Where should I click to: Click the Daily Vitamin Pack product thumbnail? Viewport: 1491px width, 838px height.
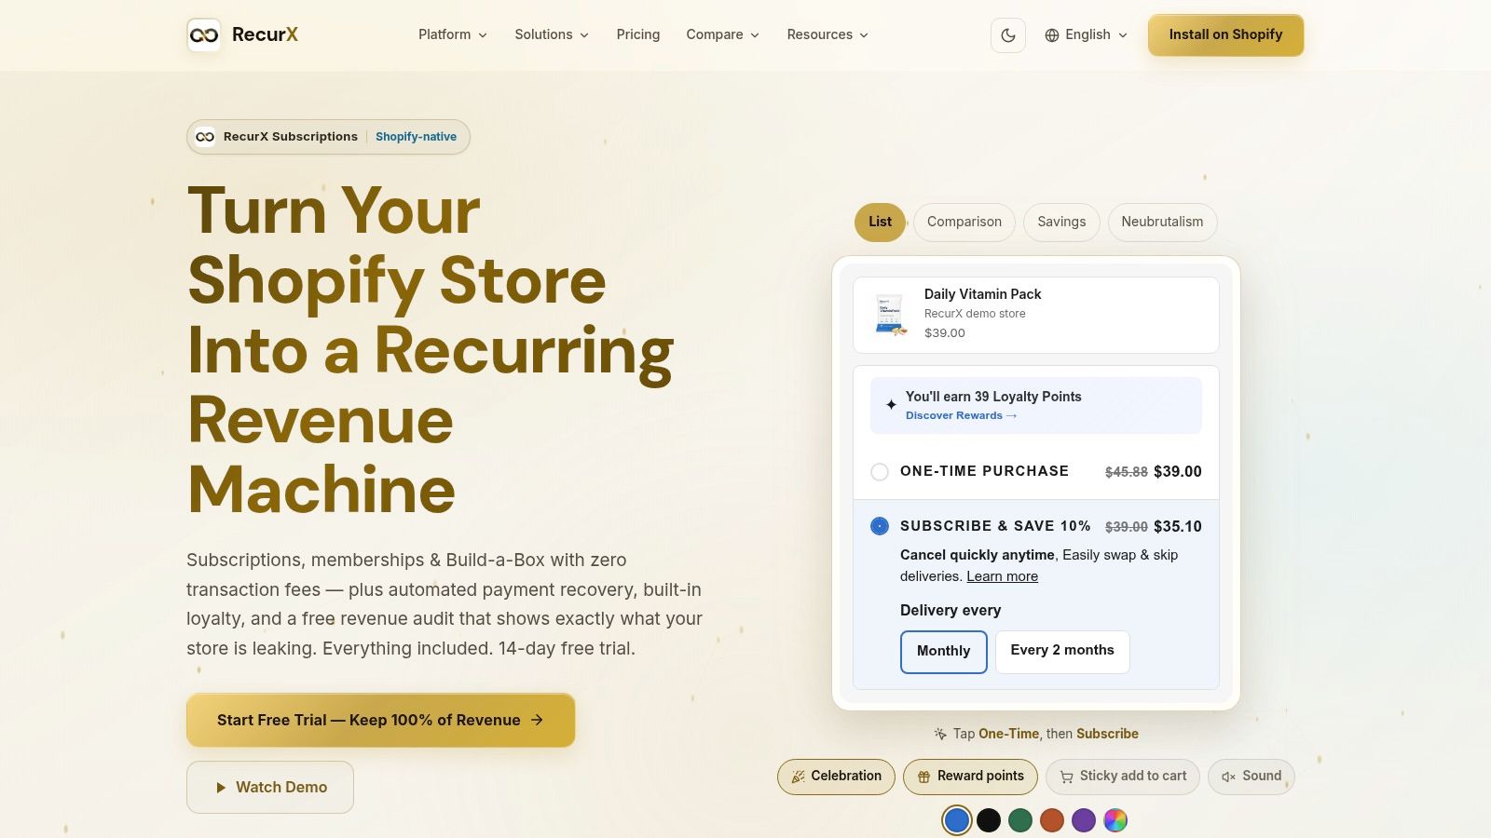click(x=890, y=315)
